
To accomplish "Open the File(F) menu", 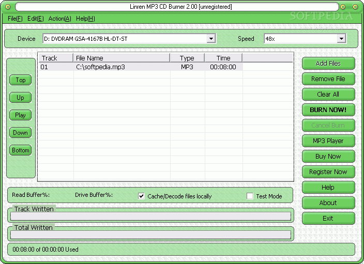I will (x=15, y=19).
